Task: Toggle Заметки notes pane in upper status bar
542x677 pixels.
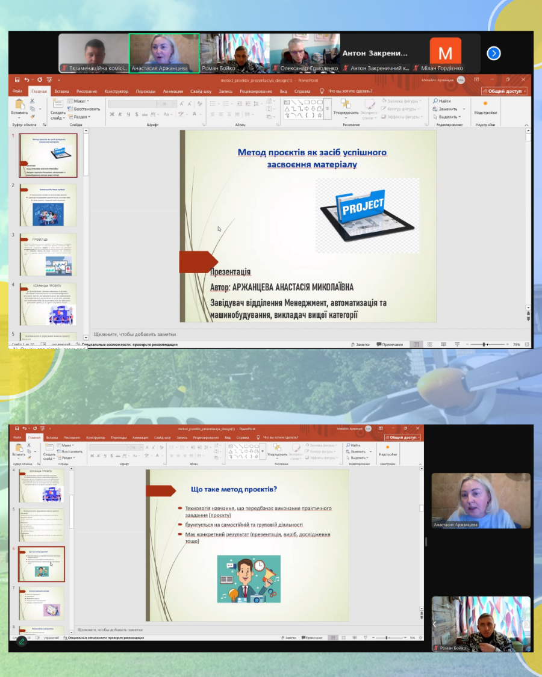Action: pyautogui.click(x=360, y=344)
